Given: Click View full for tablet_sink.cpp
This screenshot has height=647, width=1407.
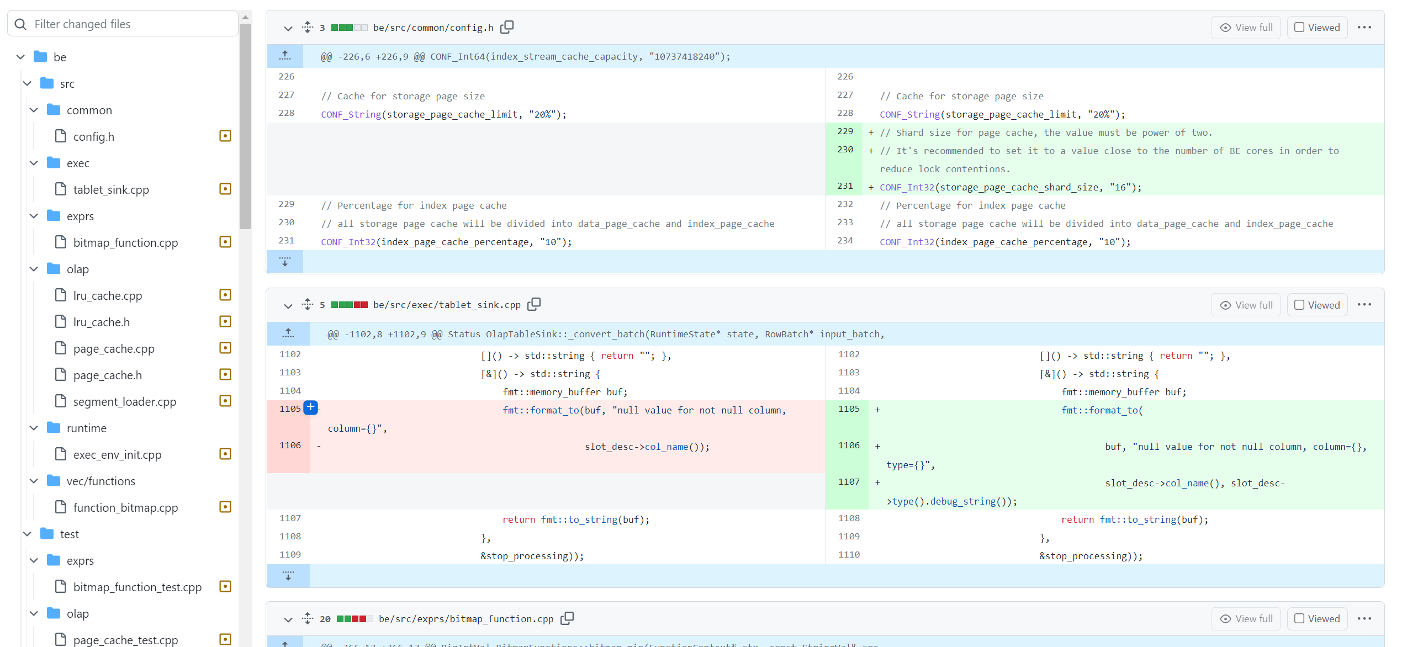Looking at the screenshot, I should [1246, 305].
